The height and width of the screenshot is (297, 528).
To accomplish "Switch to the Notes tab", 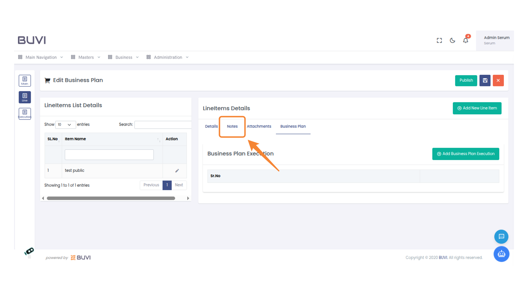I will 232,126.
